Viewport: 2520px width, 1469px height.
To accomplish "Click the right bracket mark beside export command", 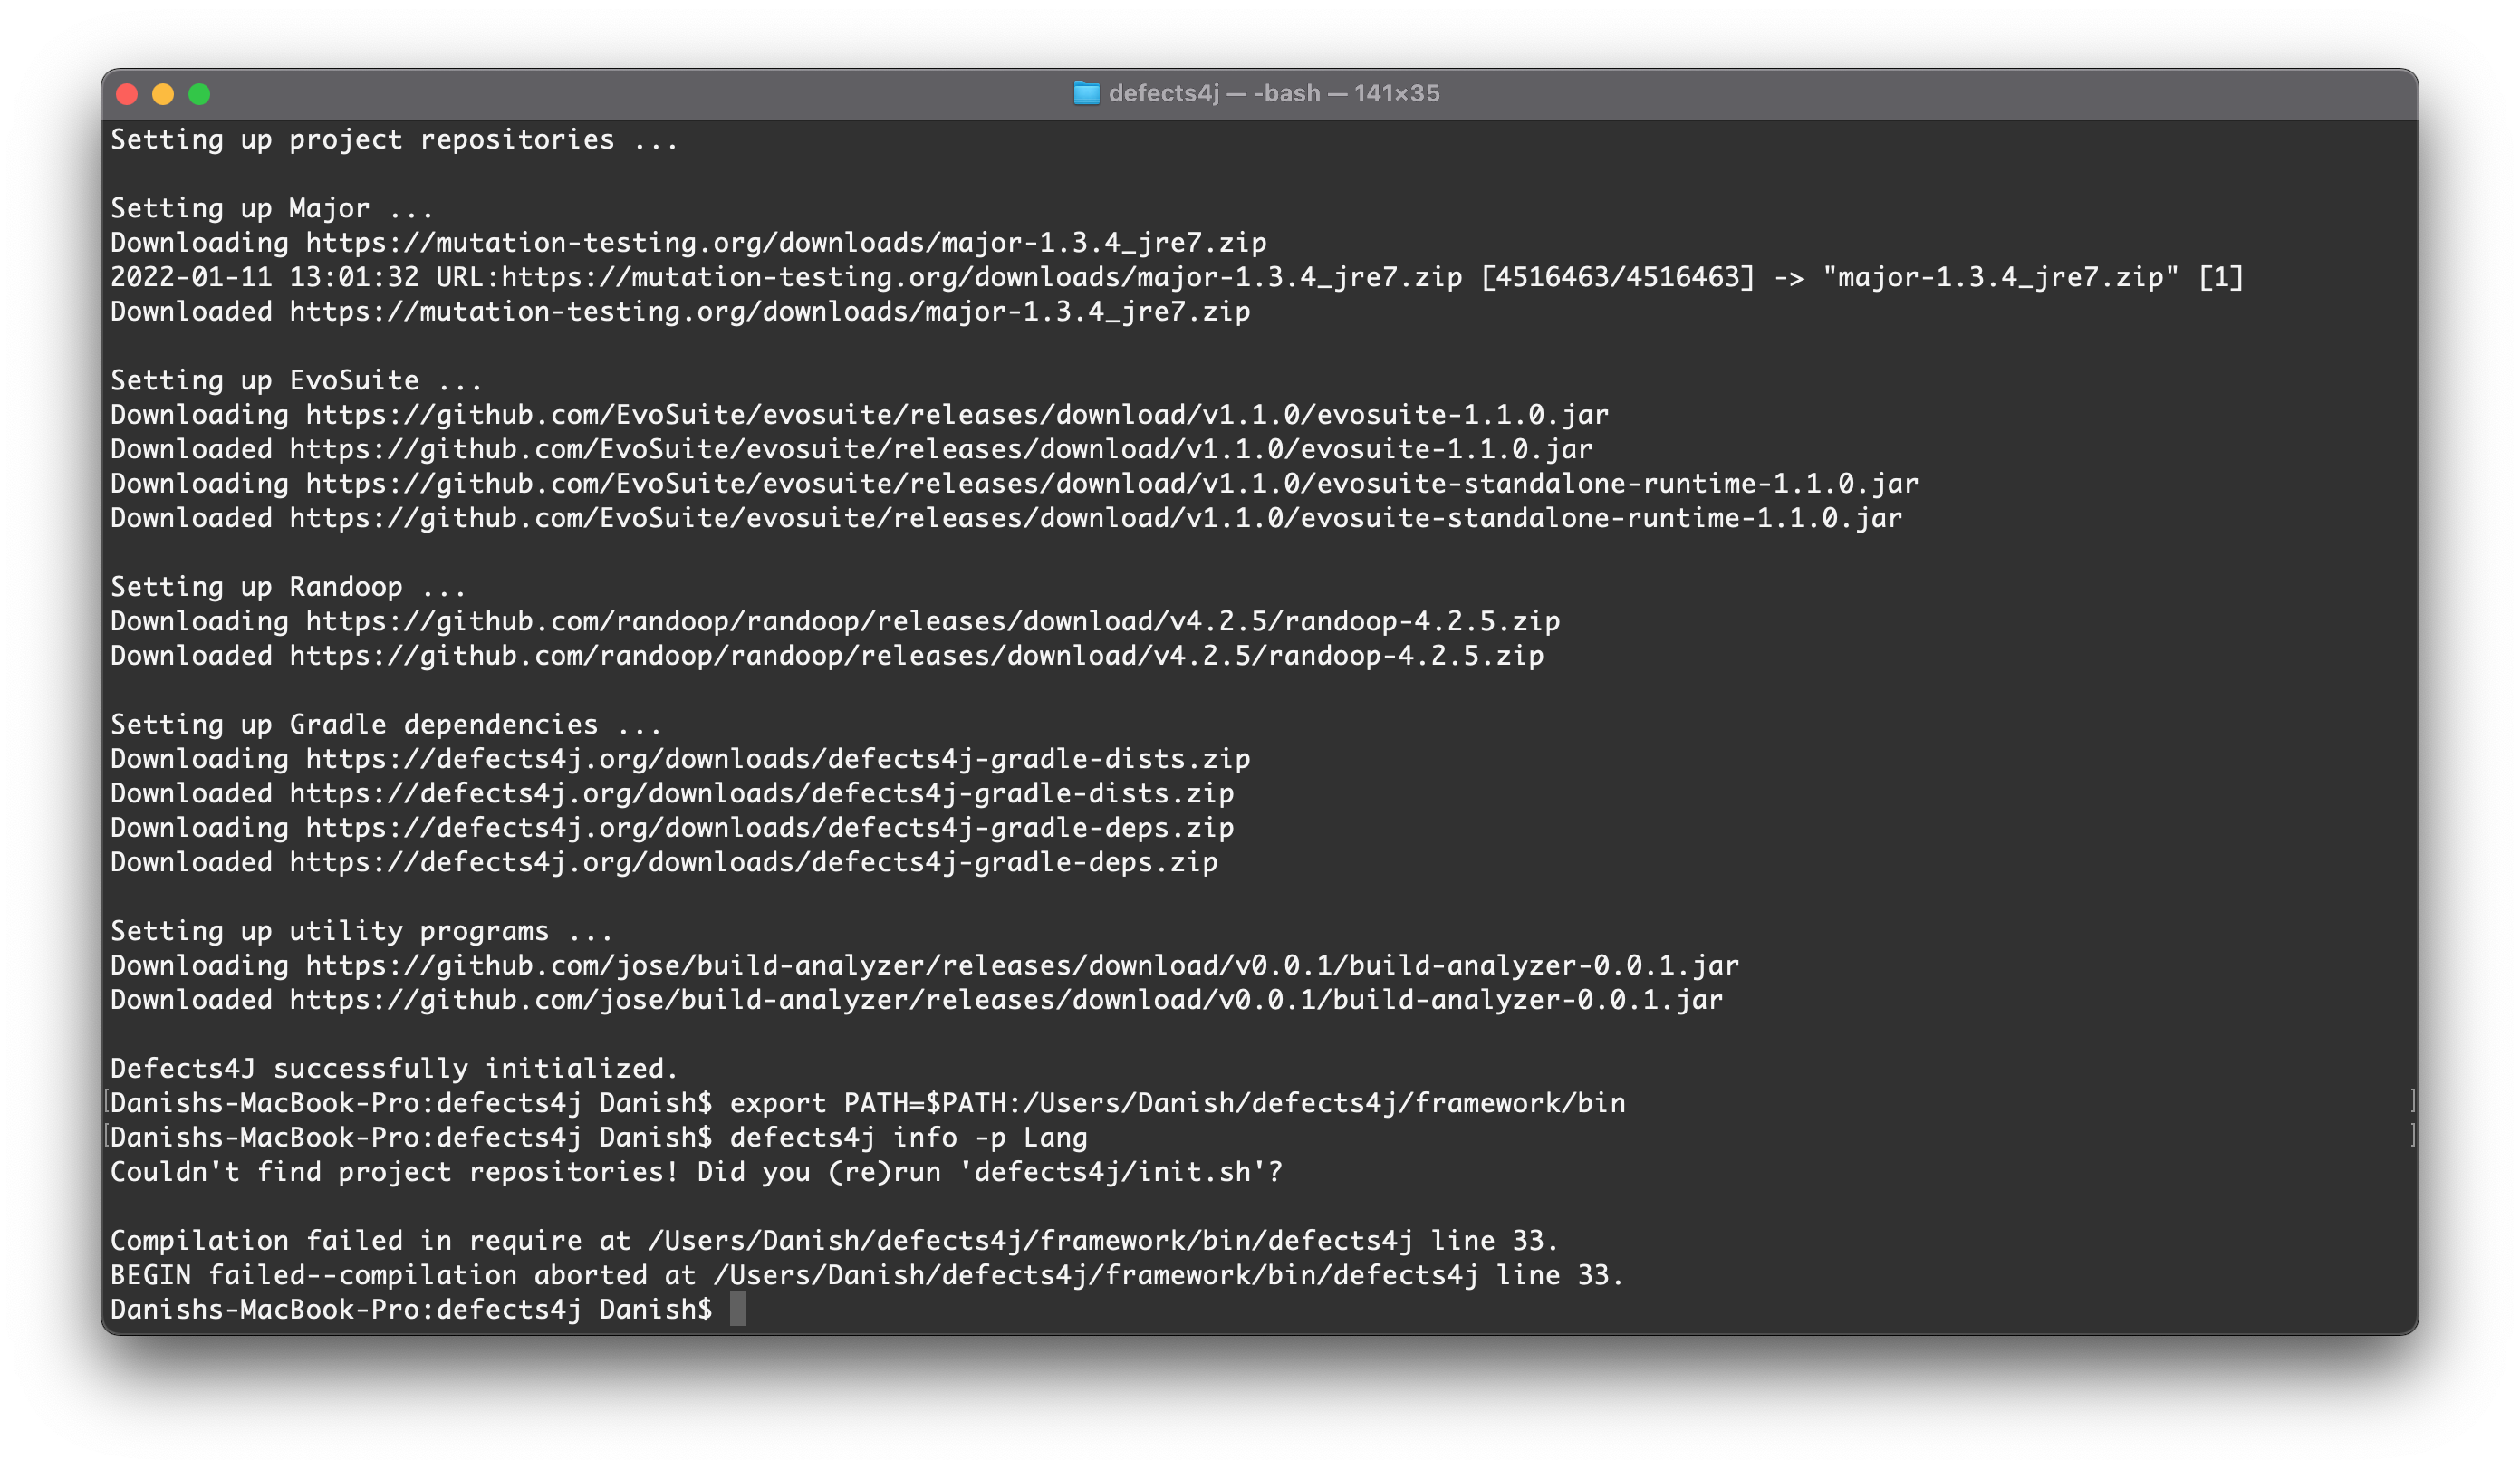I will pyautogui.click(x=2412, y=1101).
